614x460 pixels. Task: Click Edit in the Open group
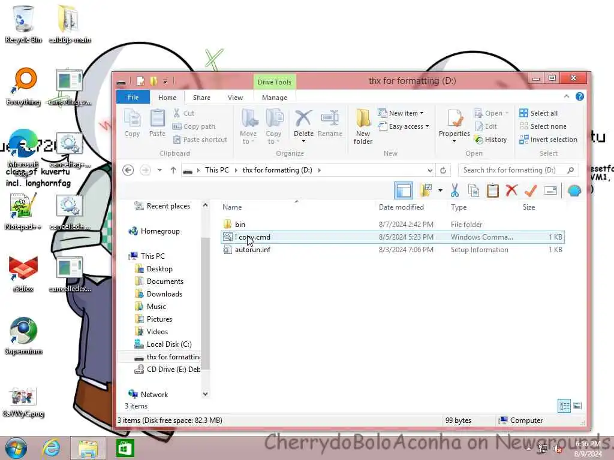tap(486, 126)
